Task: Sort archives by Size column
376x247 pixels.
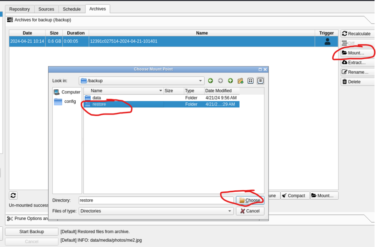Action: tap(54, 33)
